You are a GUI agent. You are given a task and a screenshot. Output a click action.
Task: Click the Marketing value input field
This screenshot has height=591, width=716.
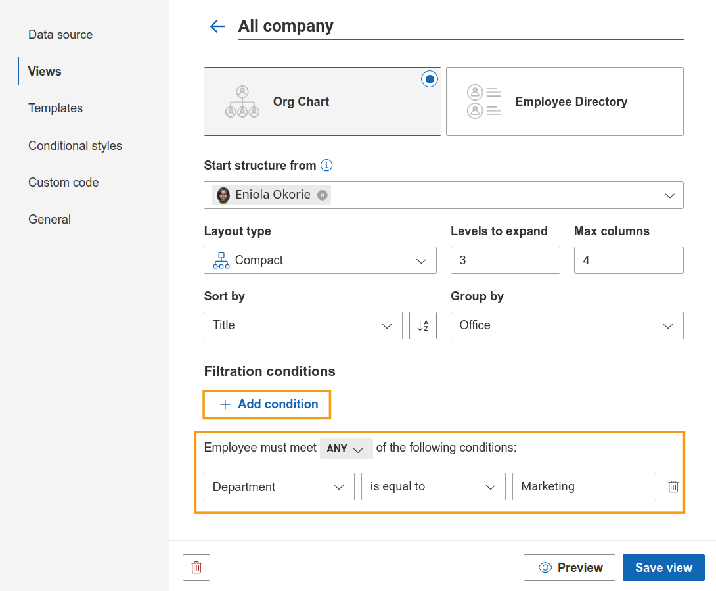click(x=584, y=486)
